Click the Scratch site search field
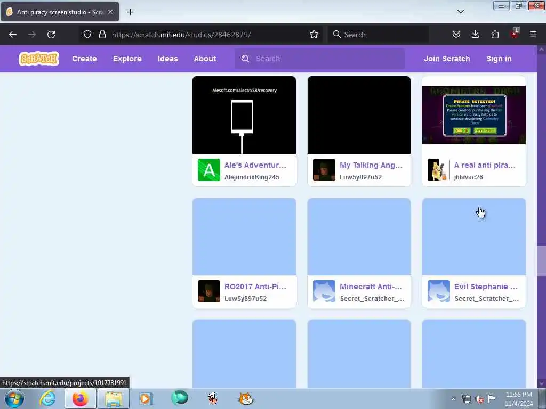 point(320,59)
